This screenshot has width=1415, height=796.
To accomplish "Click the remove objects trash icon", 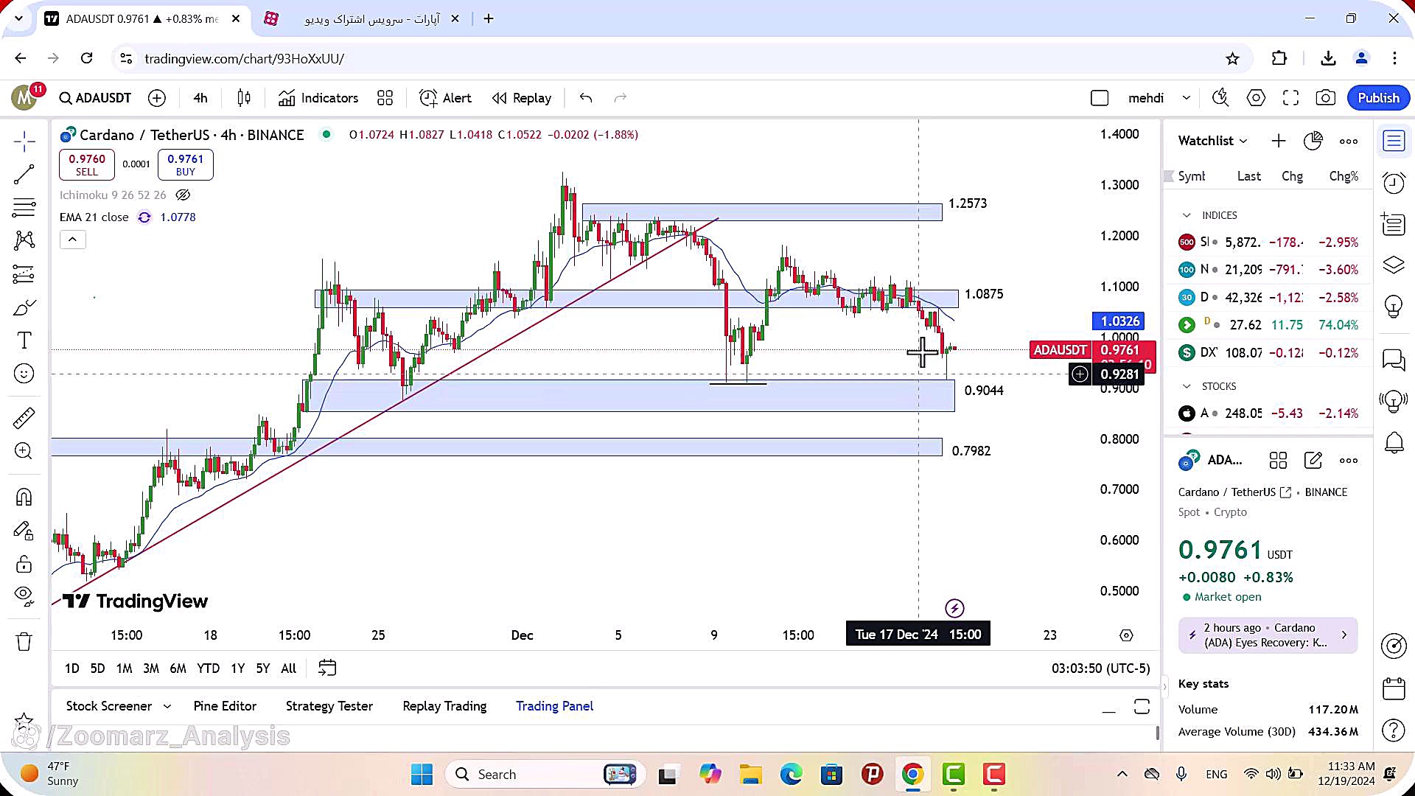I will click(24, 642).
